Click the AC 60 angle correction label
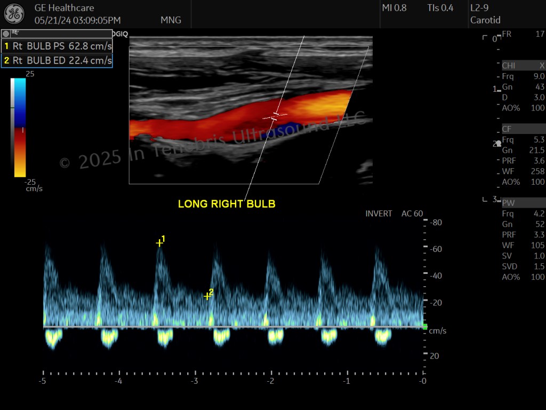The height and width of the screenshot is (410, 546). pyautogui.click(x=412, y=214)
